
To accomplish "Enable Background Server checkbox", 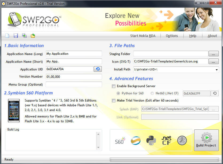I will pos(114,86).
